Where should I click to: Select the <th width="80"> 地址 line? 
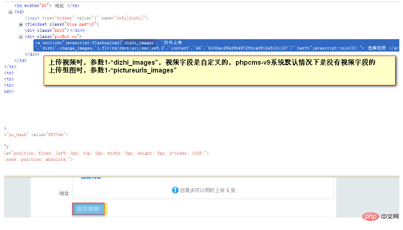point(47,6)
